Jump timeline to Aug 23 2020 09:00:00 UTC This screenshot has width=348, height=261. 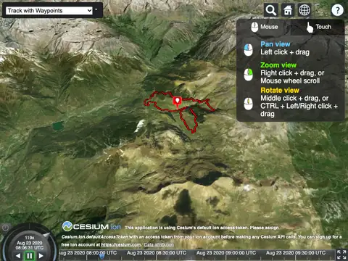[226, 253]
